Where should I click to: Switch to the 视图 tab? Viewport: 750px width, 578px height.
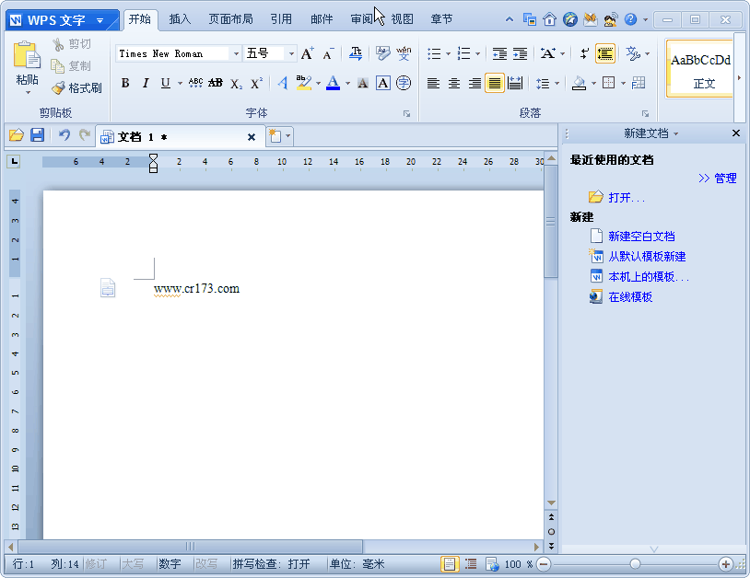pyautogui.click(x=402, y=19)
